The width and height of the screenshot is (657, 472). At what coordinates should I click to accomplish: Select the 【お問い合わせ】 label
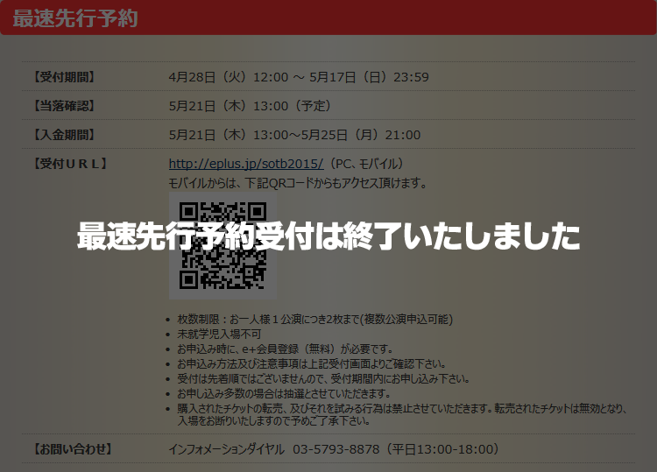(x=73, y=449)
